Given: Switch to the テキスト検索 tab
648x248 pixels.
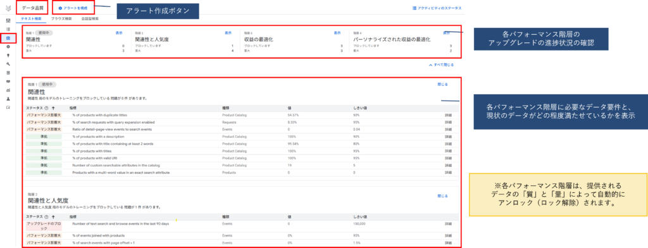Looking at the screenshot, I should (32, 18).
